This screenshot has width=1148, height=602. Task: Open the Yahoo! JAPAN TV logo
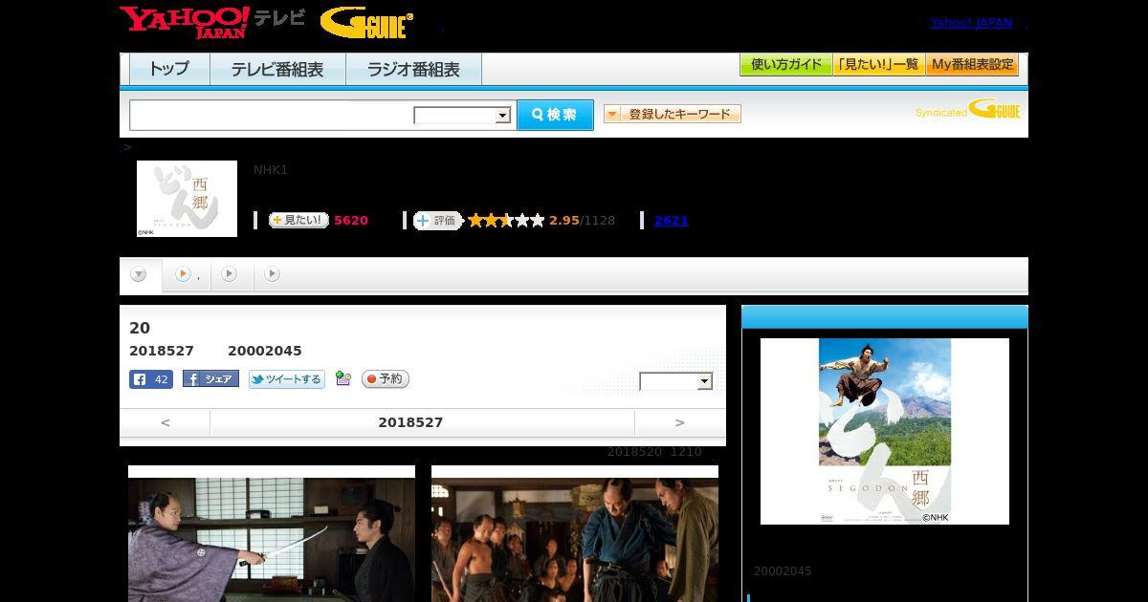(212, 22)
